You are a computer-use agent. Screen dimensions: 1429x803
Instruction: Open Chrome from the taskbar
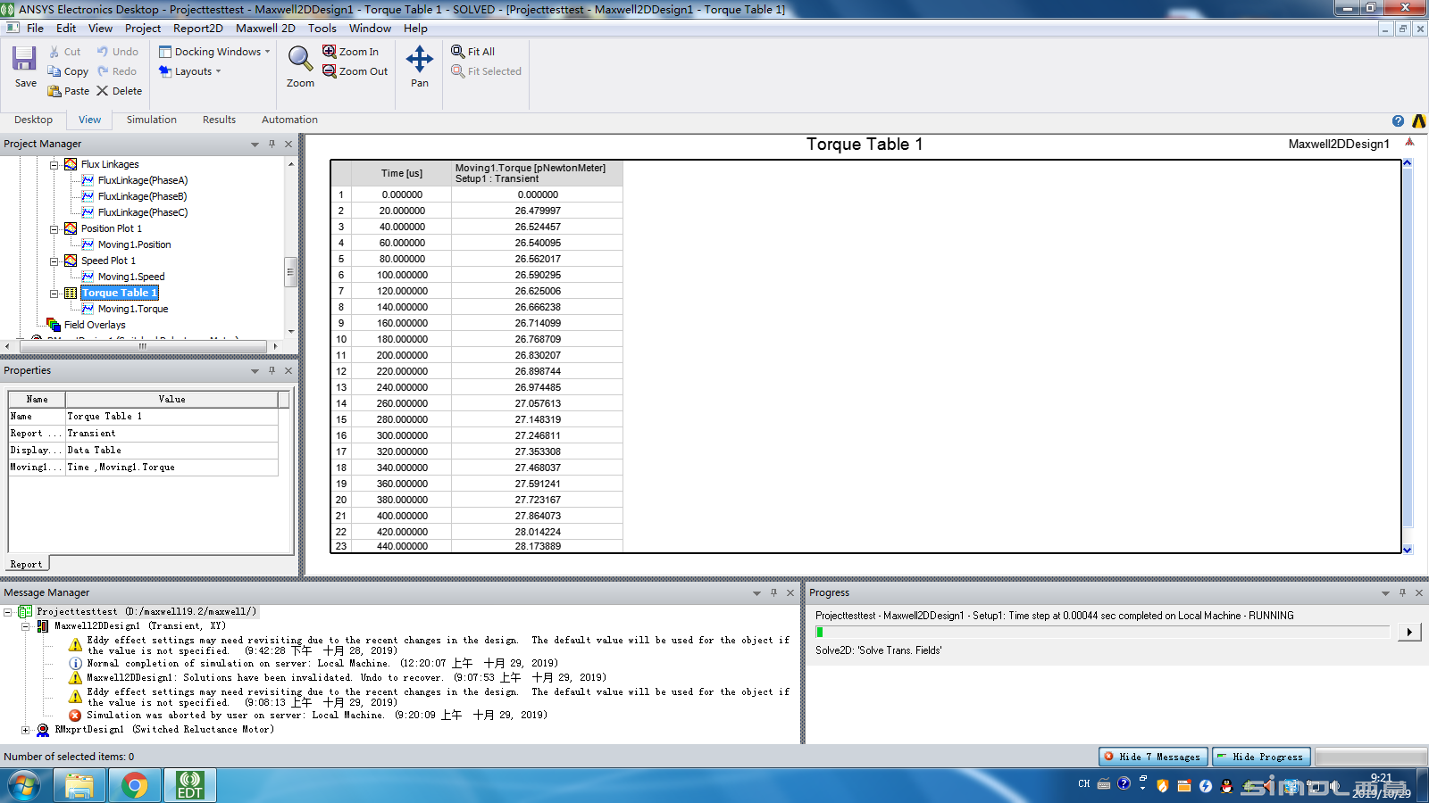coord(135,786)
